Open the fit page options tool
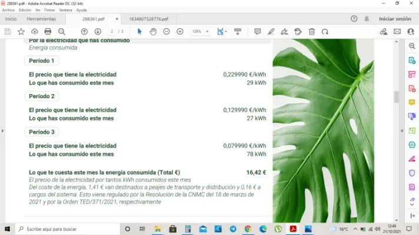Image resolution: width=419 pixels, height=235 pixels. [x=221, y=32]
